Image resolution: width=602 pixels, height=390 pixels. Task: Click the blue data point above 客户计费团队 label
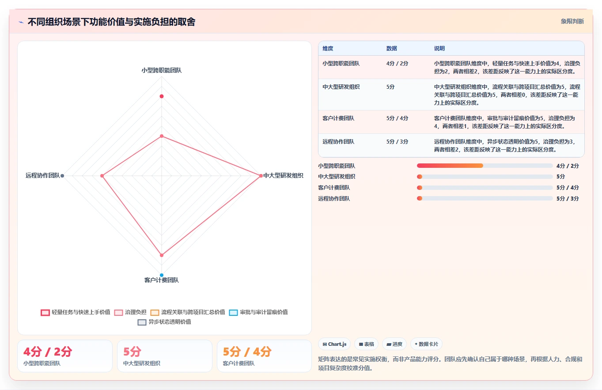(x=162, y=275)
